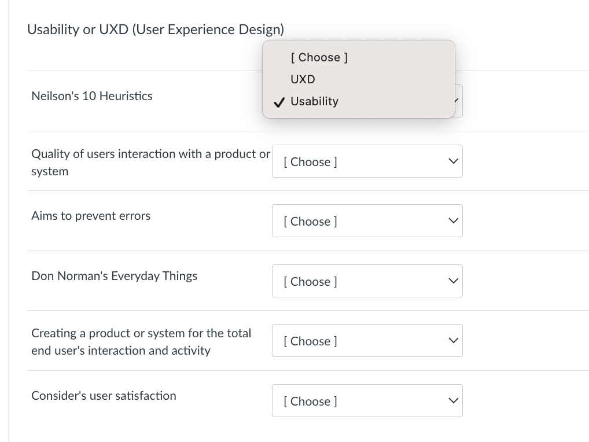Viewport: 589px width, 442px height.
Task: Click the Don Norman's Everyday Things label
Action: (114, 276)
